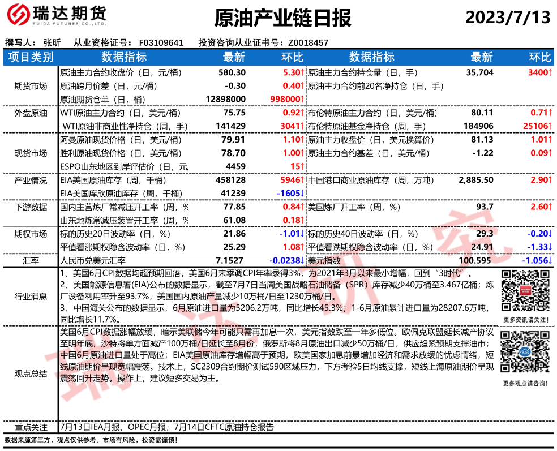
Task: Click the 更多观点请咨询 caption text
Action: tap(524, 384)
